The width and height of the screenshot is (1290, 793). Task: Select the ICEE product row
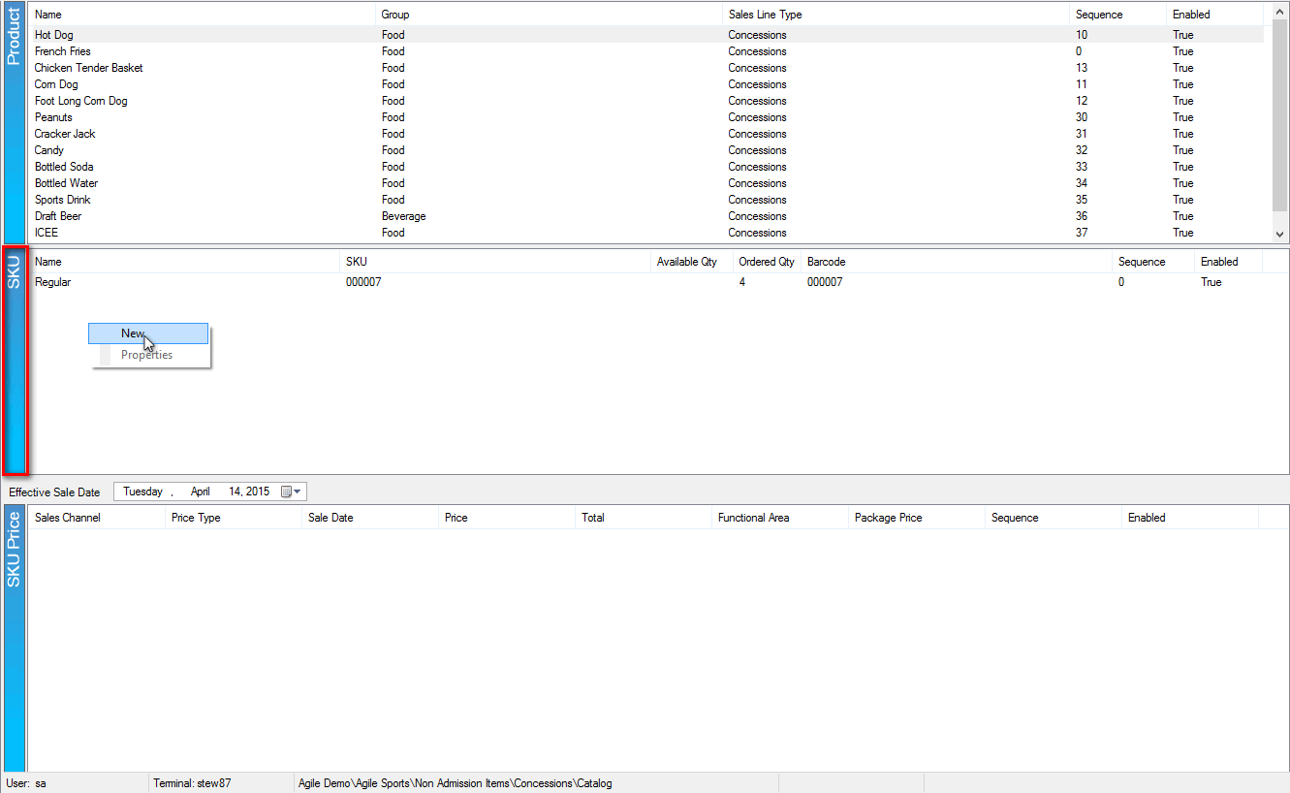645,233
